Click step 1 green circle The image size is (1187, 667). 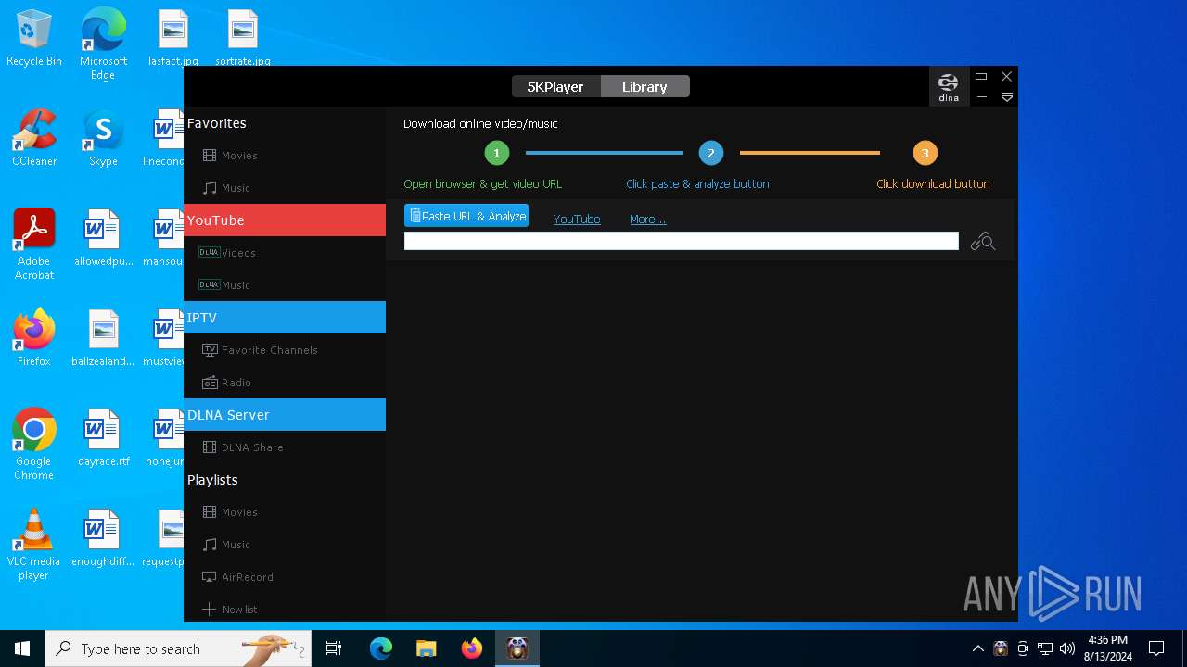point(497,153)
